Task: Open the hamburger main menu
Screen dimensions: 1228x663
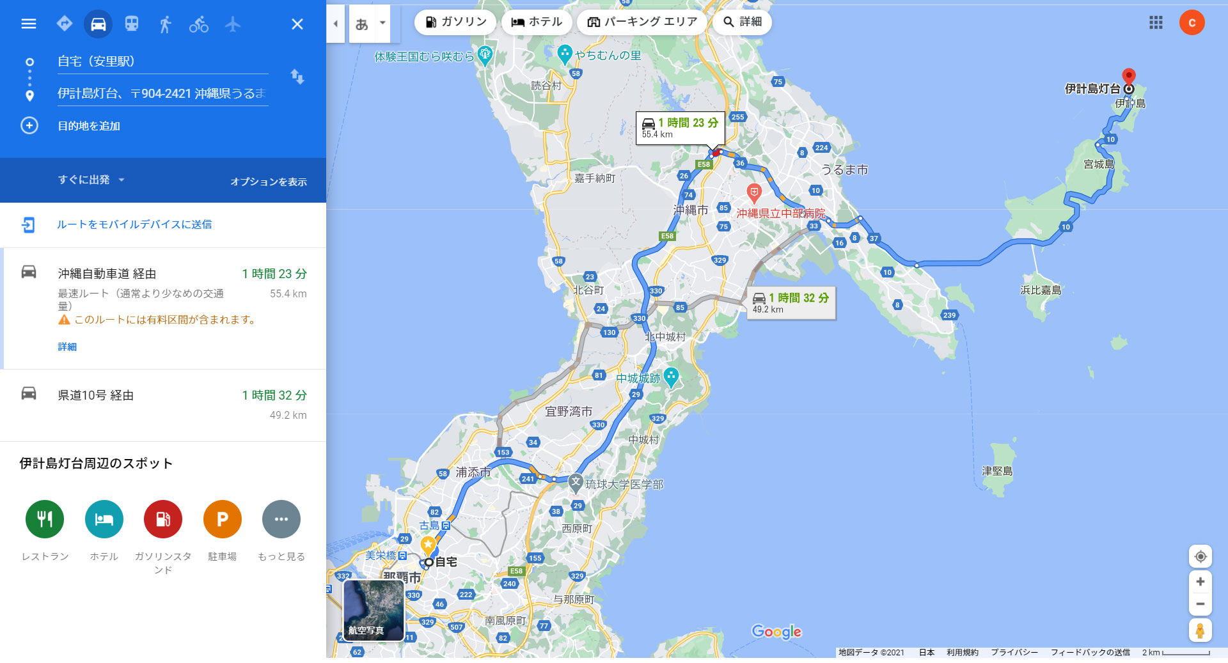Action: coord(29,24)
